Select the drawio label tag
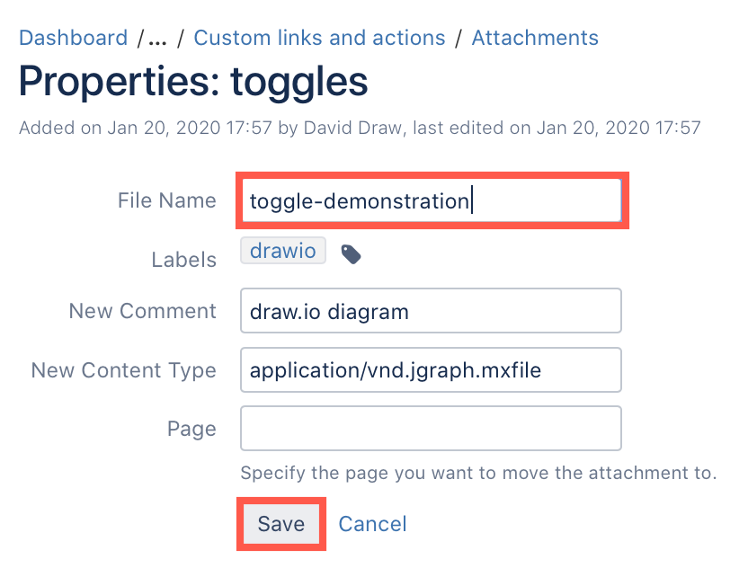Viewport: 748px width, 577px height. 282,251
